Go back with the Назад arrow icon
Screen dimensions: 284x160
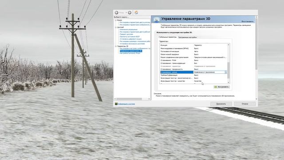(x=116, y=12)
